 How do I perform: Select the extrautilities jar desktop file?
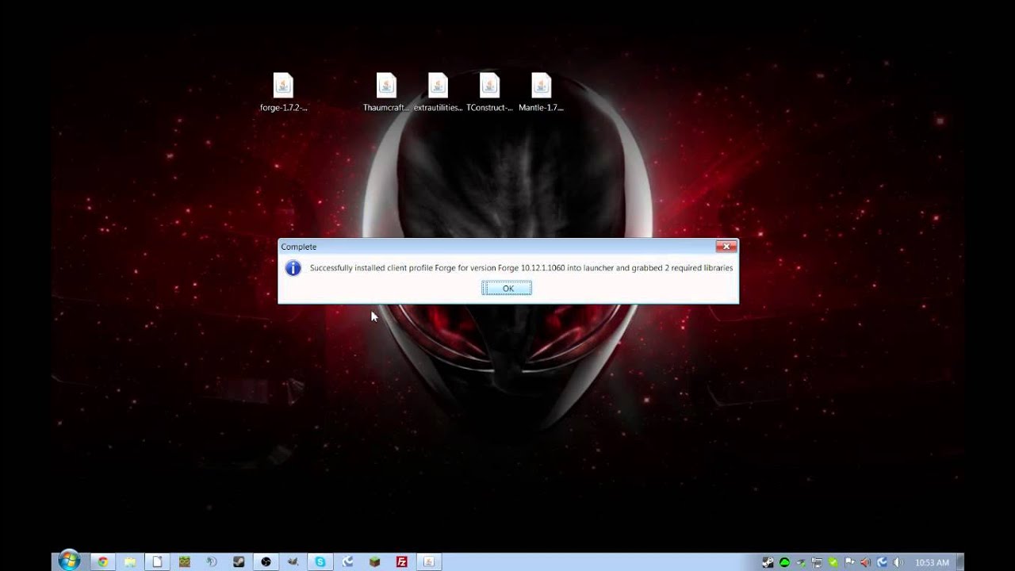(x=438, y=93)
